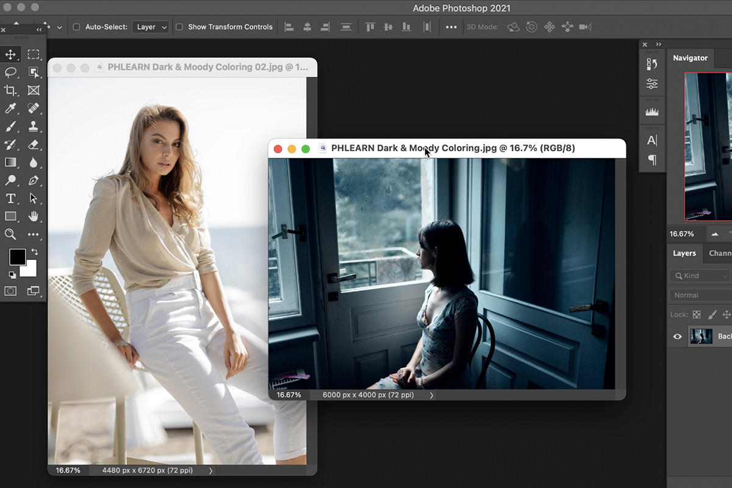Click the foreground color swatch
The height and width of the screenshot is (488, 732).
[x=16, y=257]
